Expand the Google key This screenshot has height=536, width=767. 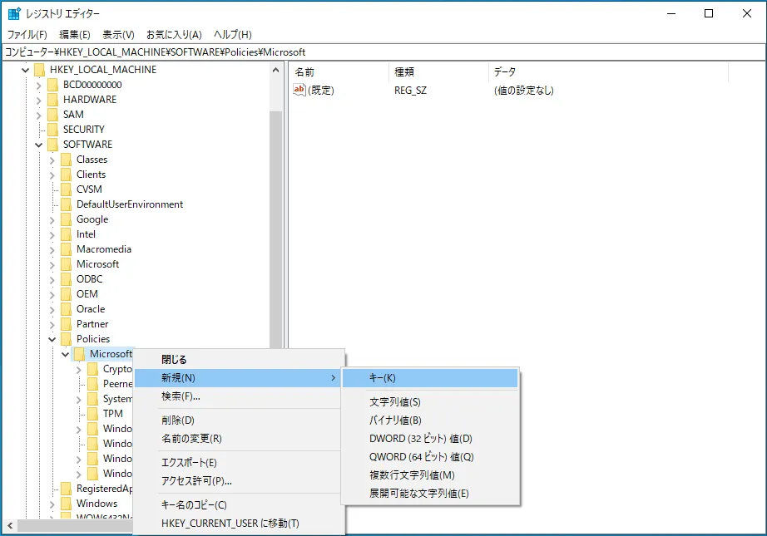[x=52, y=220]
